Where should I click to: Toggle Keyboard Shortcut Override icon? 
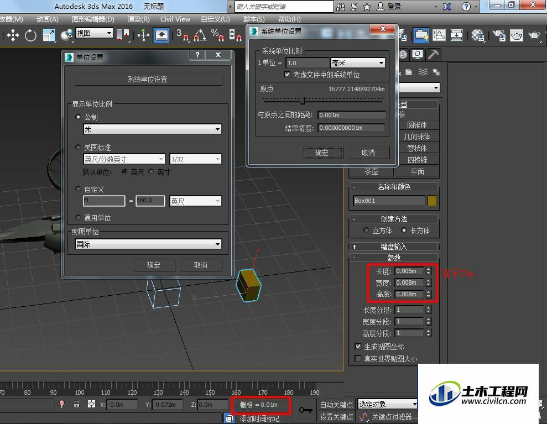click(x=162, y=35)
